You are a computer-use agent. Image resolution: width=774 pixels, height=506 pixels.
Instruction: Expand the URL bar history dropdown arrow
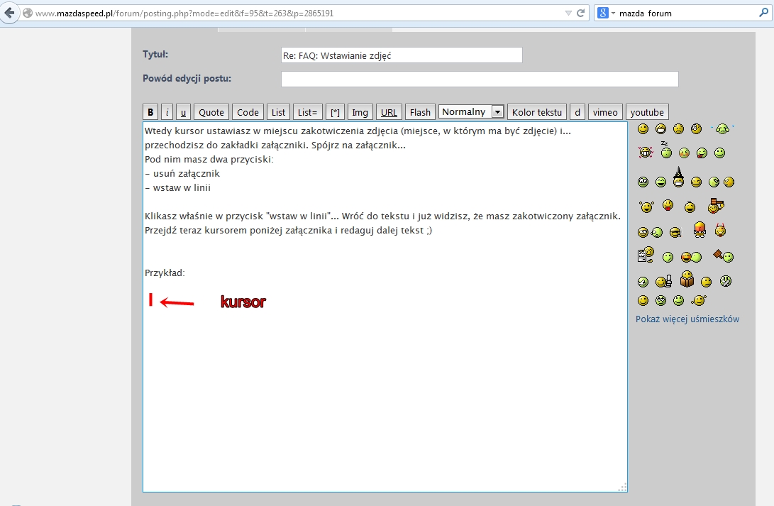coord(568,13)
